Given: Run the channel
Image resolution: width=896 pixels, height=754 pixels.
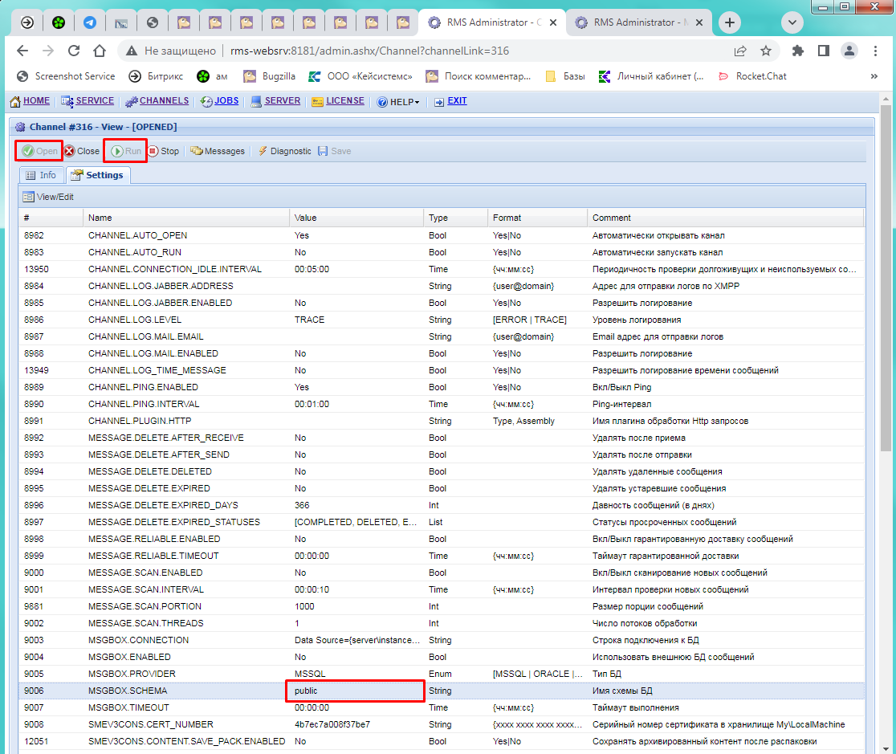Looking at the screenshot, I should tap(126, 151).
